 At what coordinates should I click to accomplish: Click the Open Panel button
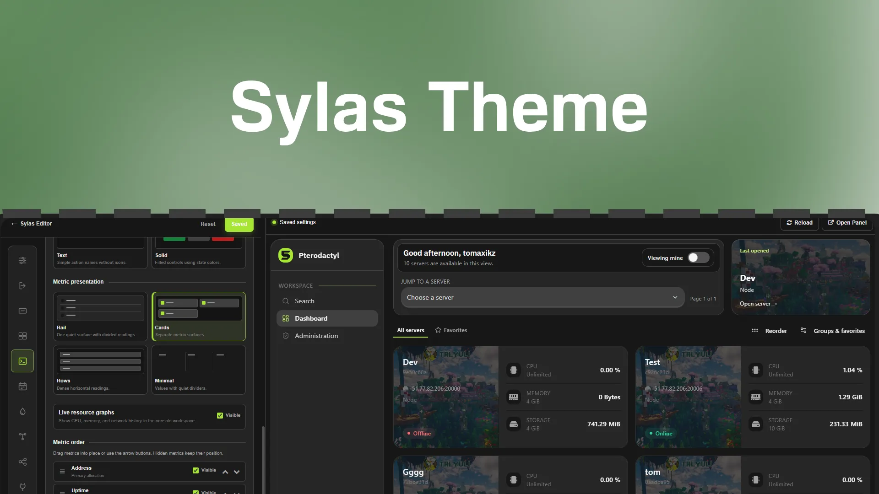[847, 223]
